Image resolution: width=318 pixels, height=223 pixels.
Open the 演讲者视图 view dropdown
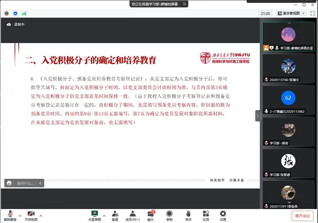(x=291, y=13)
